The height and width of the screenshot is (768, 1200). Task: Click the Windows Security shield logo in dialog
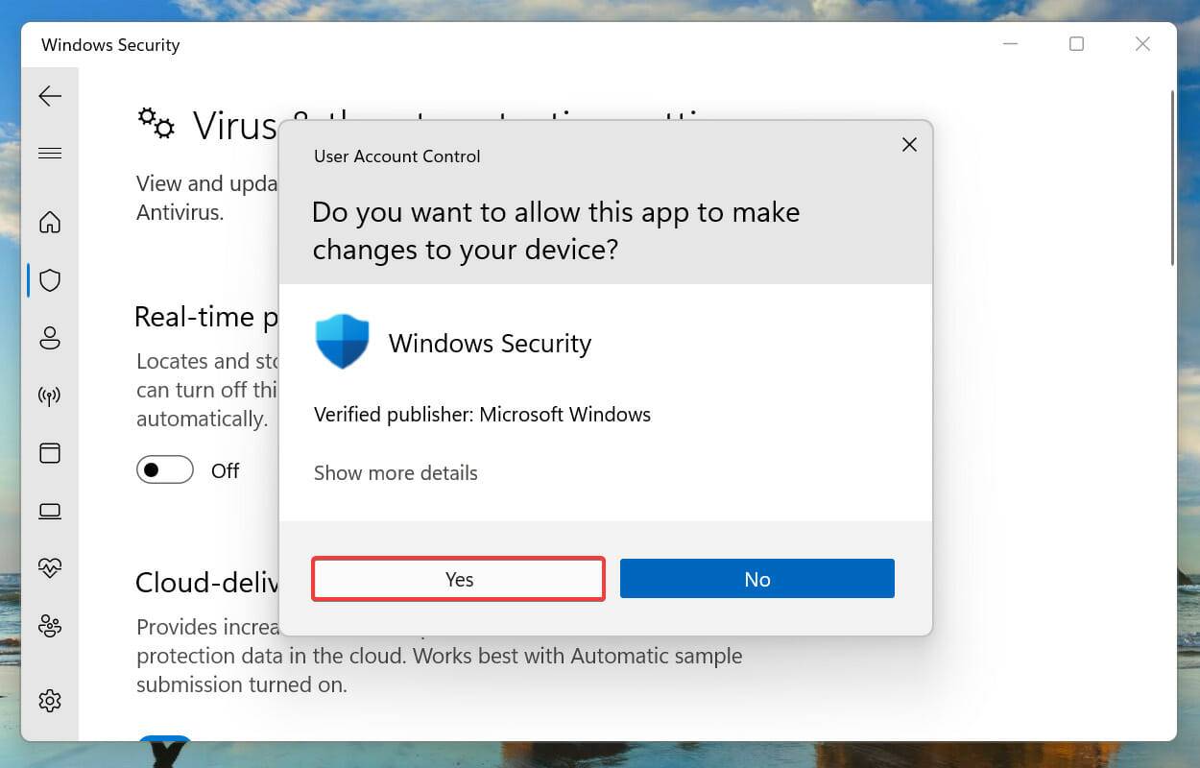pyautogui.click(x=343, y=342)
